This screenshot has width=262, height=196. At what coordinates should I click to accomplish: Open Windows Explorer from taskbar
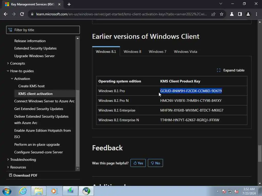click(39, 191)
